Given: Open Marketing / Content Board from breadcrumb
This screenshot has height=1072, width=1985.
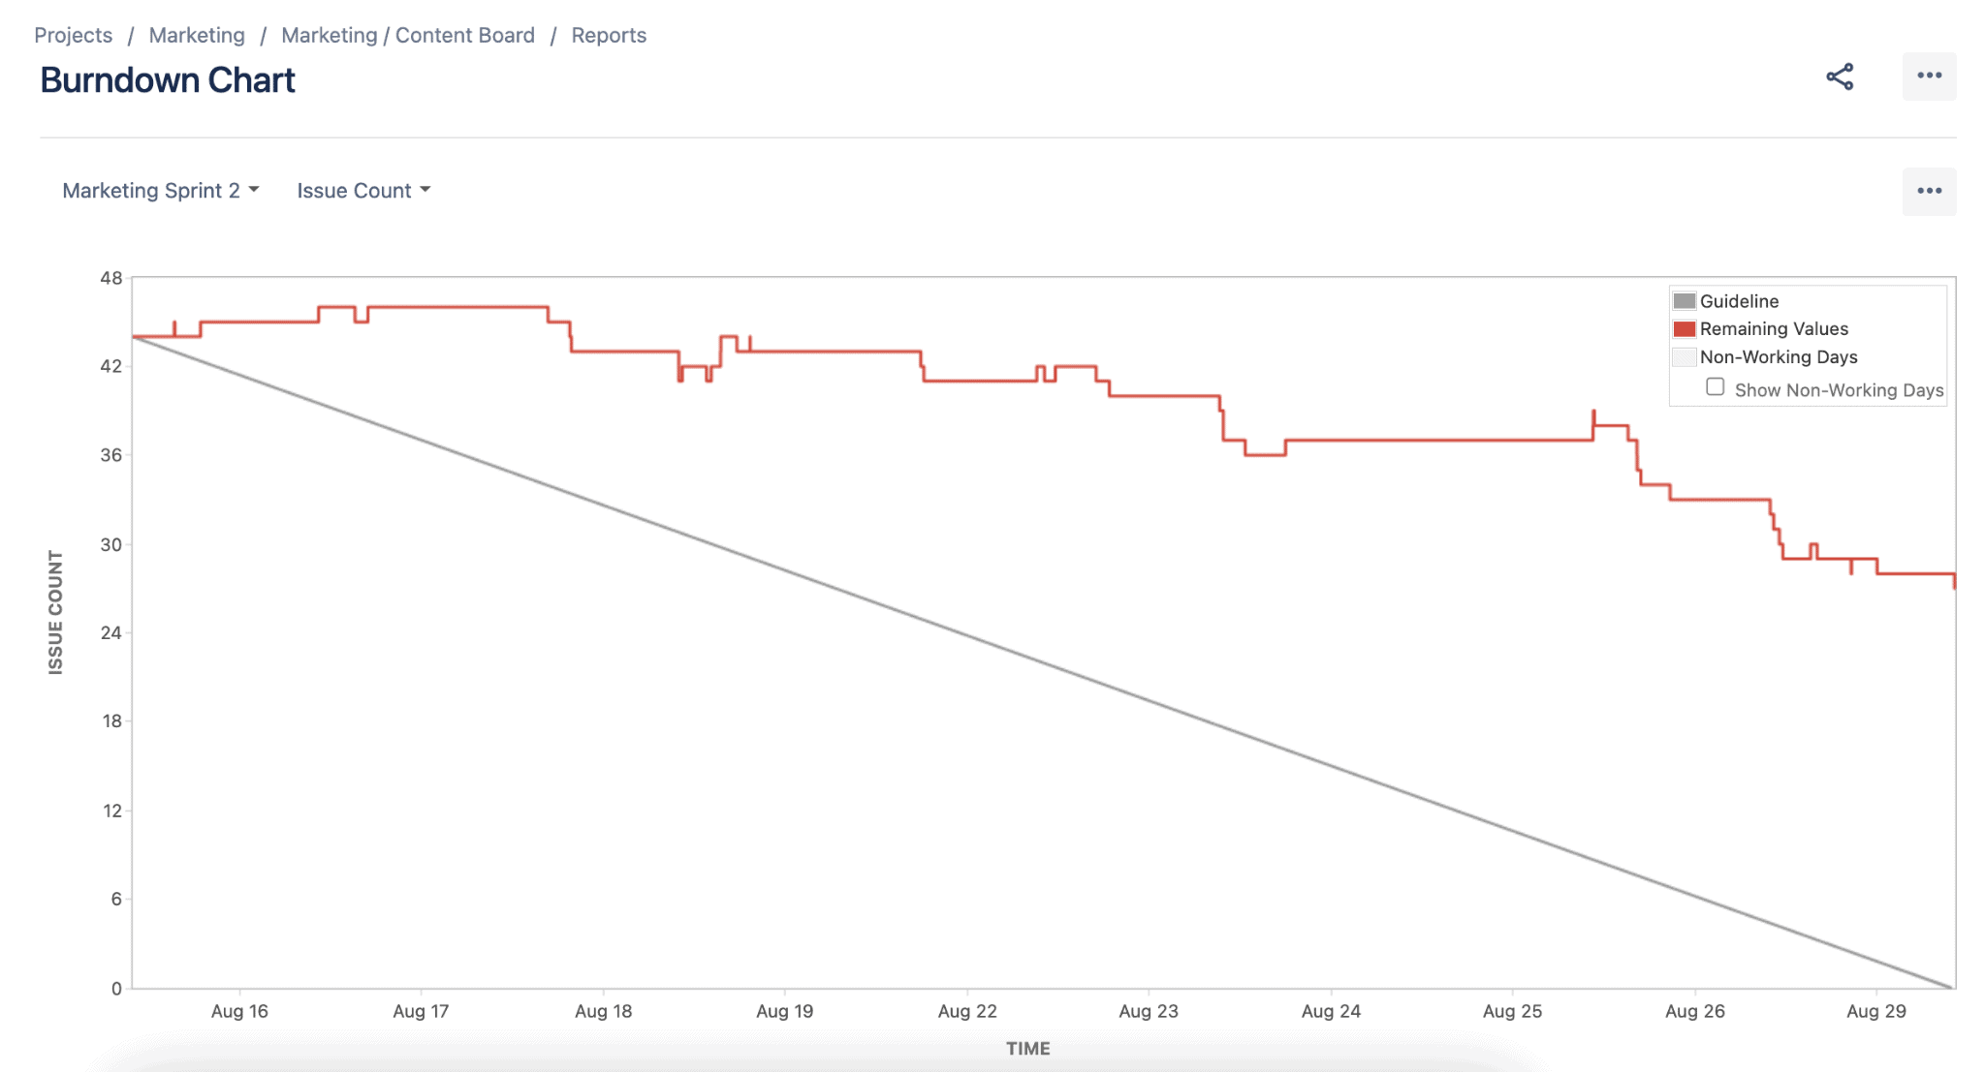Looking at the screenshot, I should click(x=407, y=35).
